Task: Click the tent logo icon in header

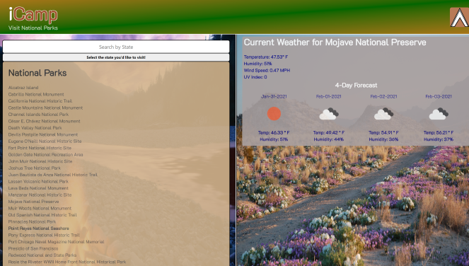Action: click(x=459, y=18)
